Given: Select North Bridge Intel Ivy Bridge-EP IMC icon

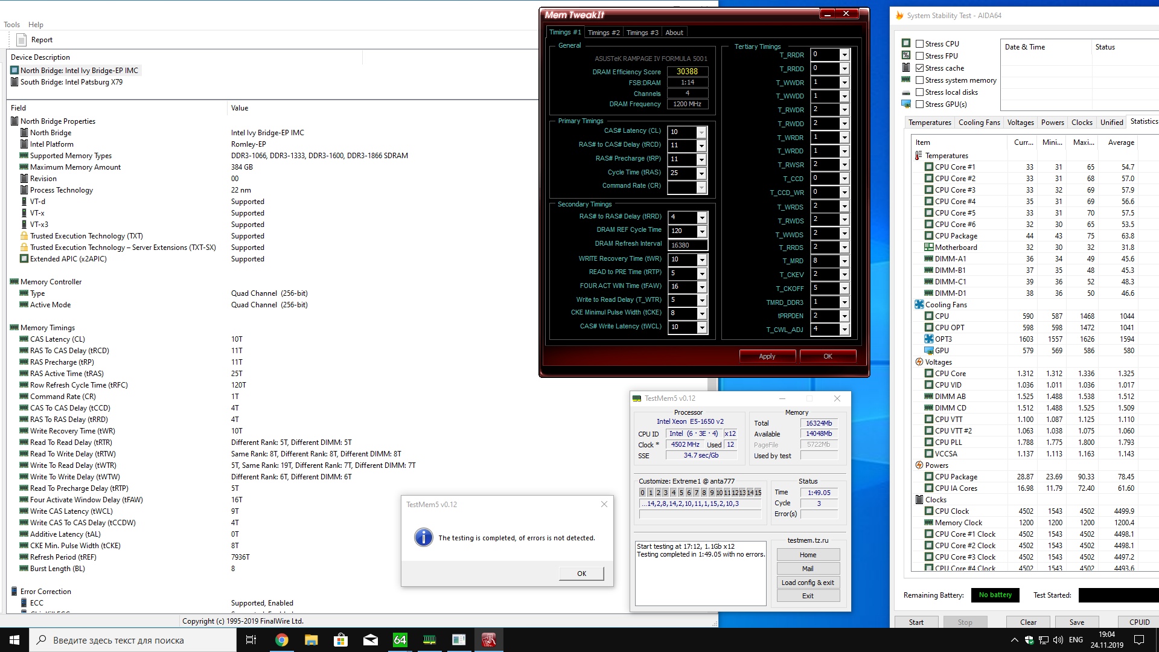Looking at the screenshot, I should click(14, 71).
